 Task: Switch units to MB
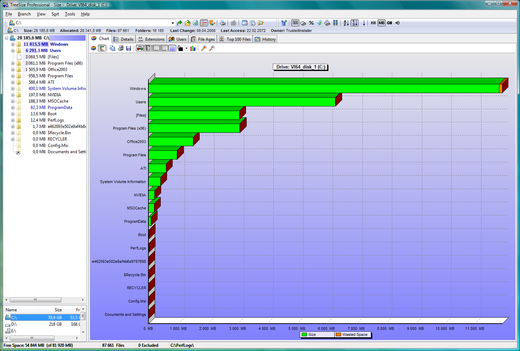[381, 23]
